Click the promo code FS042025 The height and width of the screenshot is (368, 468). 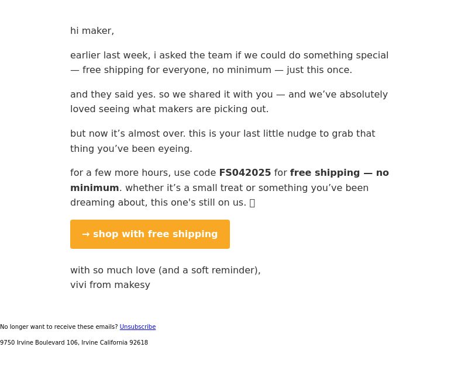pos(245,173)
